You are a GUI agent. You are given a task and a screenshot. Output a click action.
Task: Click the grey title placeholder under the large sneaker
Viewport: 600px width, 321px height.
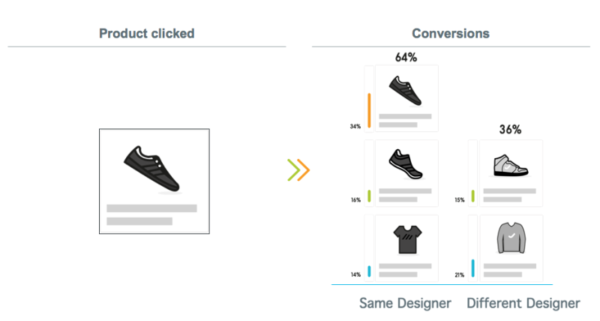(x=151, y=208)
